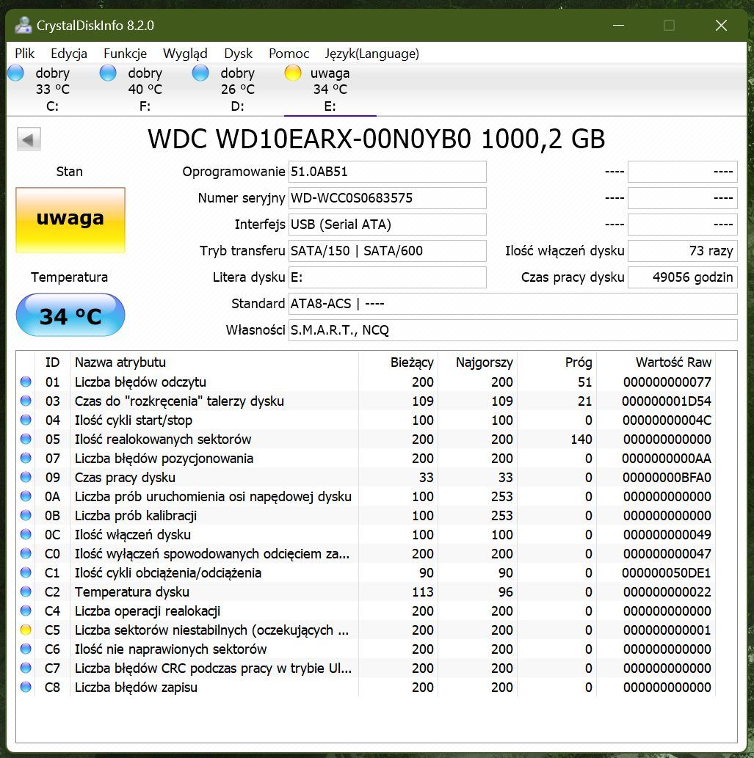
Task: Open the Pomoc menu
Action: pos(289,53)
